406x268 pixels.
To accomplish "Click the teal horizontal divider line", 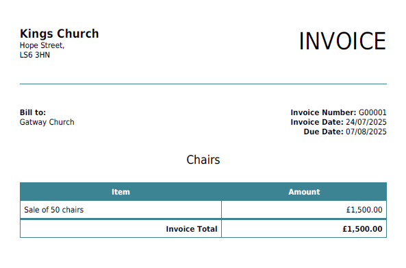I will (x=203, y=84).
